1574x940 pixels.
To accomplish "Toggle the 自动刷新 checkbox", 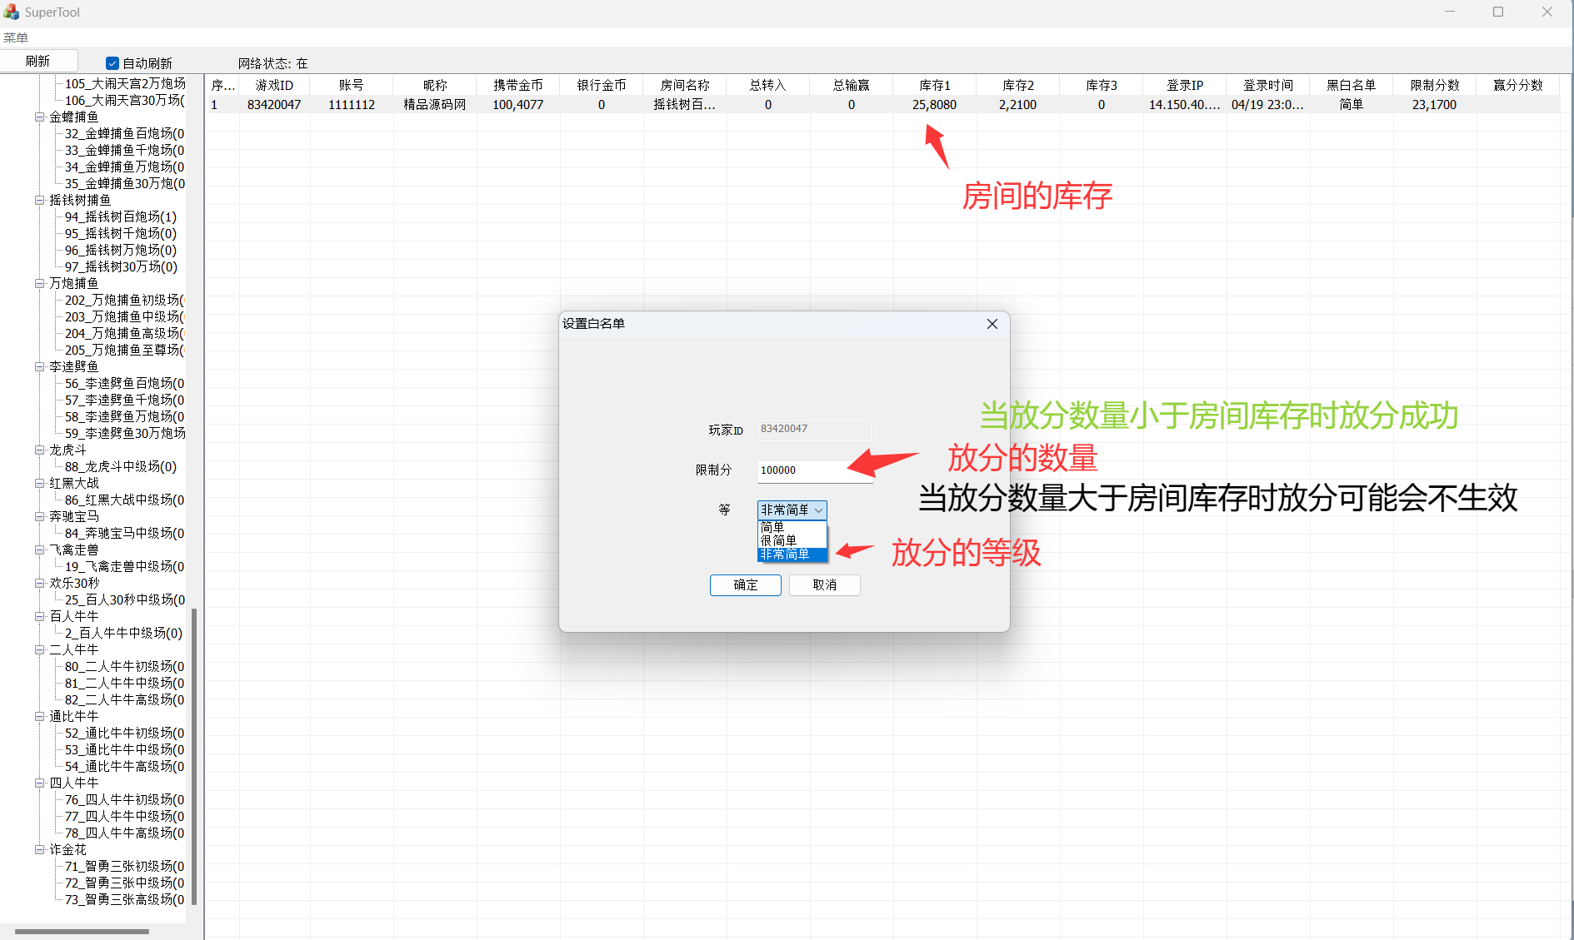I will 112,63.
